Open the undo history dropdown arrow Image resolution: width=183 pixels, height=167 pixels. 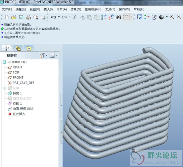(x=59, y=17)
